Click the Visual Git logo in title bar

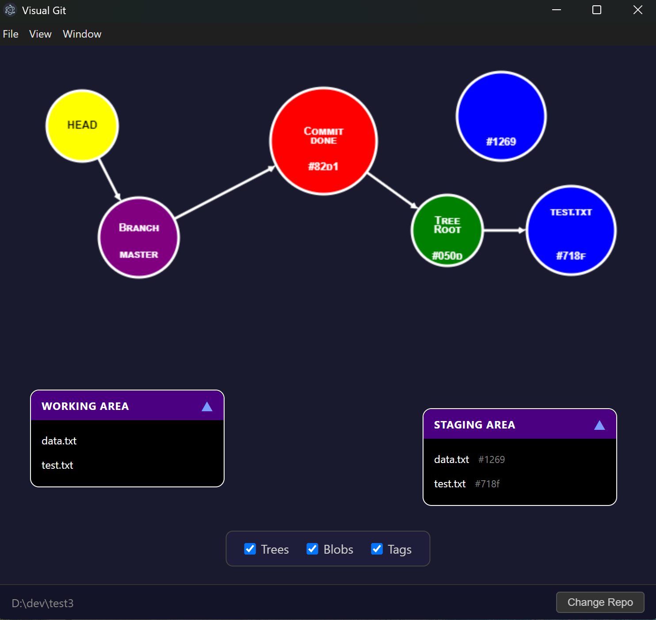10,10
